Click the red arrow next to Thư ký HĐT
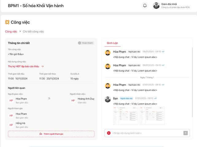Viewport: 197px width, 147px height. (43, 66)
